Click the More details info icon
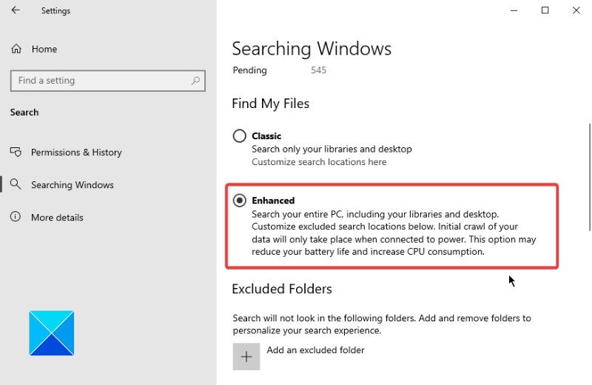592x385 pixels. click(x=16, y=217)
